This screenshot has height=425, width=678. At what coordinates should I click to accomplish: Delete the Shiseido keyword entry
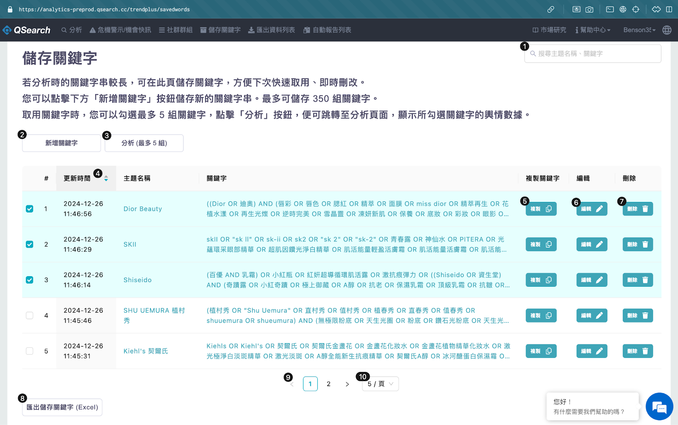[x=638, y=280]
